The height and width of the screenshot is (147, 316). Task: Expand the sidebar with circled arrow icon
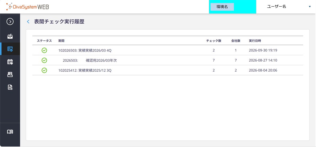coord(10,21)
